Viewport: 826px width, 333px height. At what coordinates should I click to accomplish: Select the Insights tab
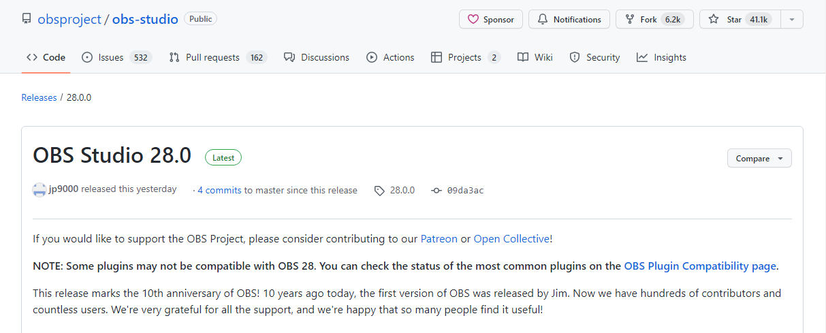pos(661,57)
